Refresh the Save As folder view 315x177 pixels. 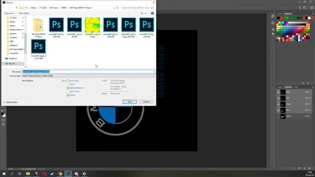118,8
